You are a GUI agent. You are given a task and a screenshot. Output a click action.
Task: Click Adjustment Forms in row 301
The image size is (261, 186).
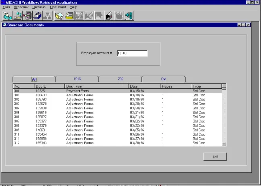(x=80, y=95)
